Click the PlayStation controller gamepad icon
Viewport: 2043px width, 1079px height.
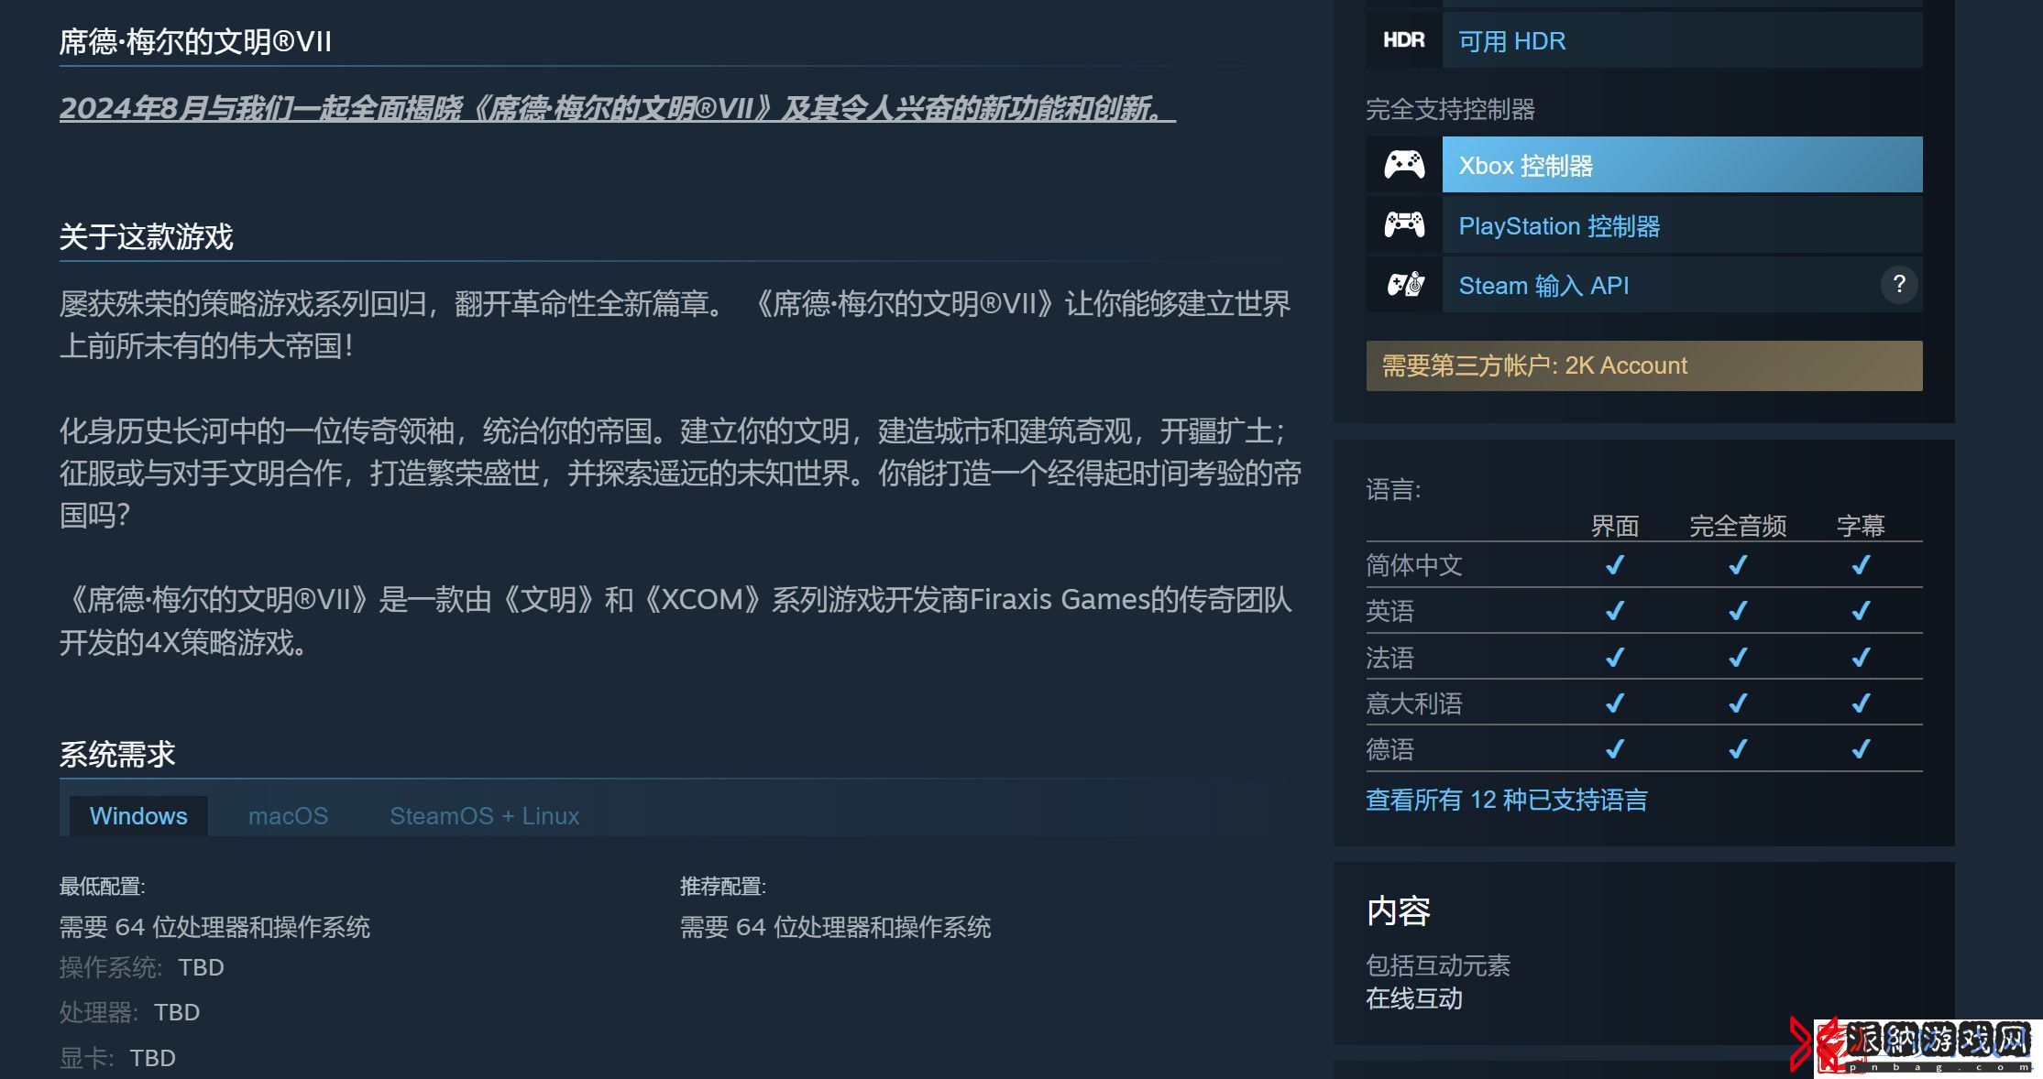coord(1403,224)
